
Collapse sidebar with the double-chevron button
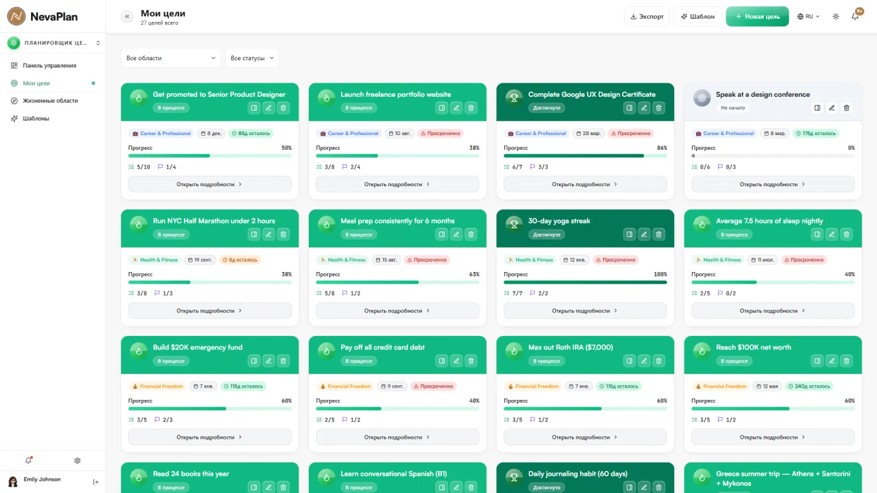pos(127,16)
